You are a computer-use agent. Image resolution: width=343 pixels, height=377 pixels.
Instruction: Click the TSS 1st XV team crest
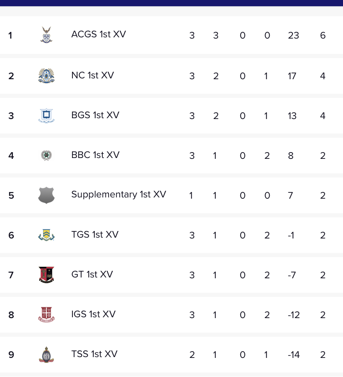coord(46,355)
